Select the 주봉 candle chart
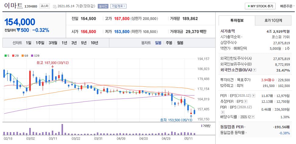296x144 pixels. tap(169, 43)
